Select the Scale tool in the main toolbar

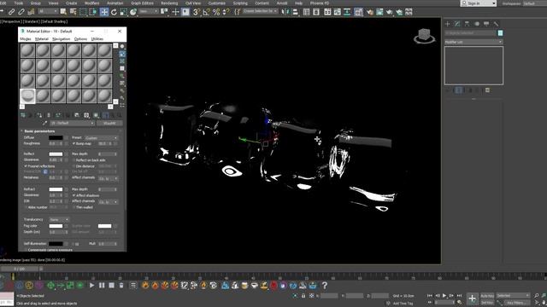[123, 12]
